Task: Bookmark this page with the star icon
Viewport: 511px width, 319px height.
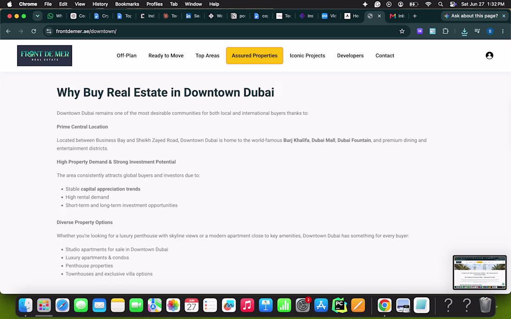Action: coord(402,31)
